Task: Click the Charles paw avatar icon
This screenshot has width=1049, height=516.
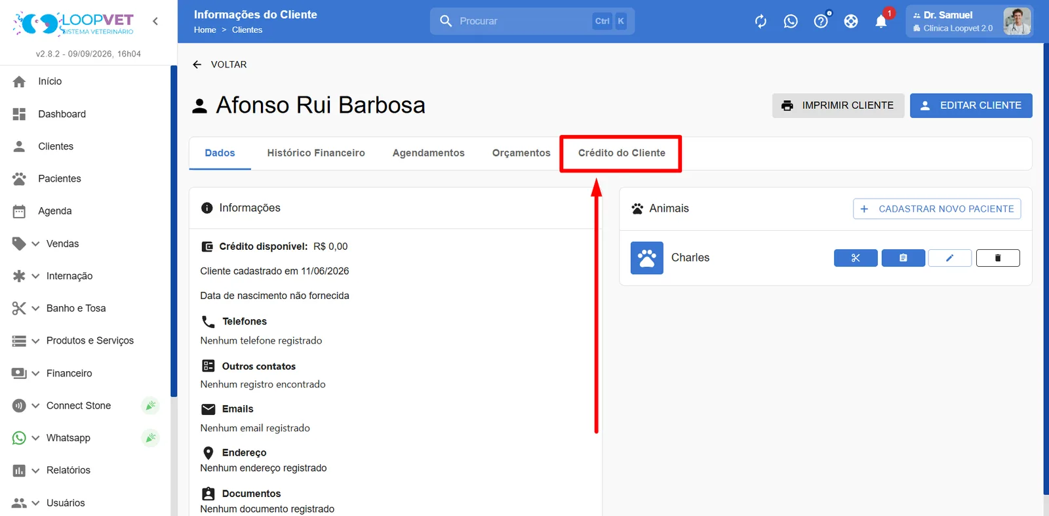Action: [x=647, y=258]
